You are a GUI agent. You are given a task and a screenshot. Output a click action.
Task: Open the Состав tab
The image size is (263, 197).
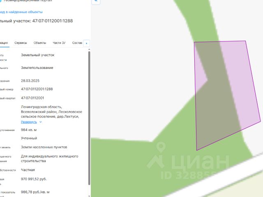tap(77, 43)
